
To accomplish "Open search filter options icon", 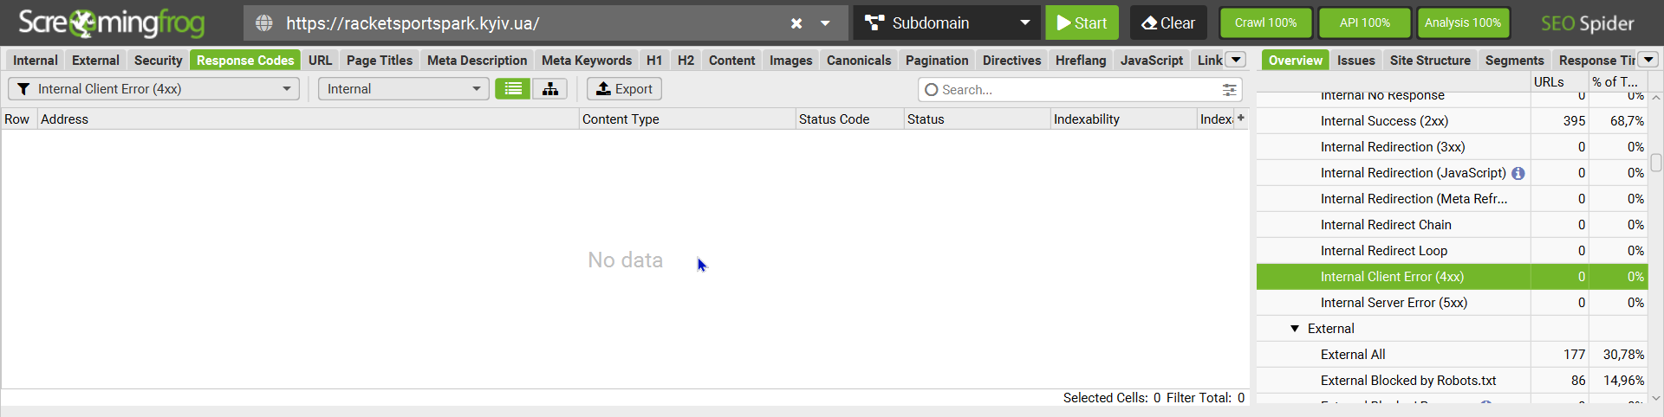I will [1229, 90].
